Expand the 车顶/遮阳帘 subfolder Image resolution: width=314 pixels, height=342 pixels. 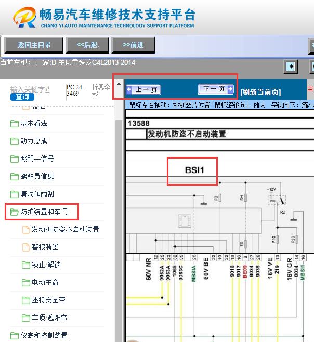pos(49,318)
